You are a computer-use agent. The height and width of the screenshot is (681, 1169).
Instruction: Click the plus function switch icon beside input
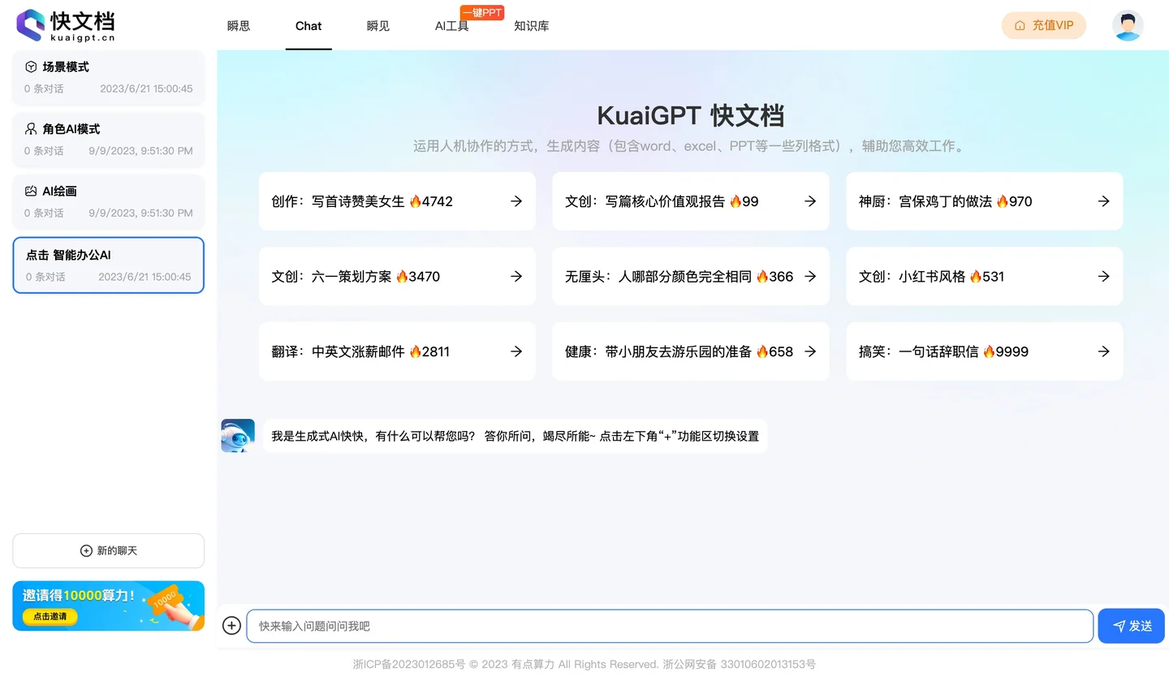231,626
